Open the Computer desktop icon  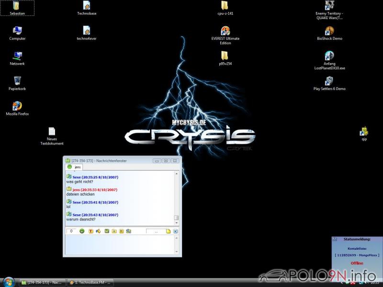17,33
